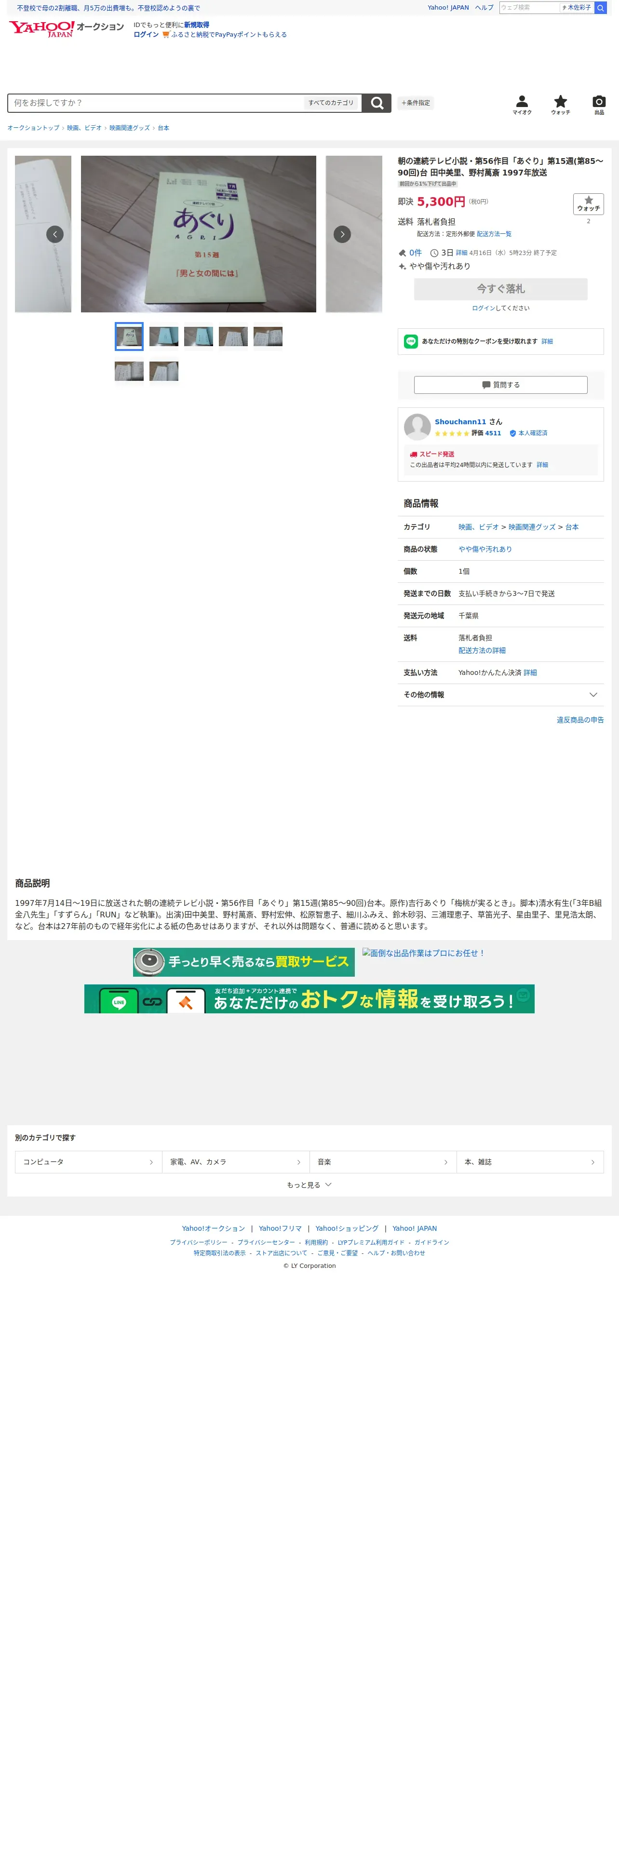Click the Yahoo! JAPAN auction logo
The width and height of the screenshot is (619, 1857).
click(66, 28)
